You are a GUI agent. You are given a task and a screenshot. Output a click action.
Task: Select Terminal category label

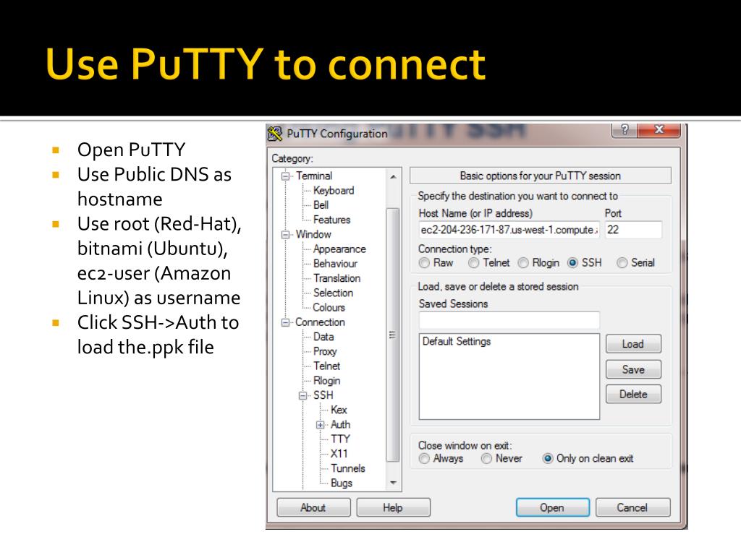(x=314, y=176)
